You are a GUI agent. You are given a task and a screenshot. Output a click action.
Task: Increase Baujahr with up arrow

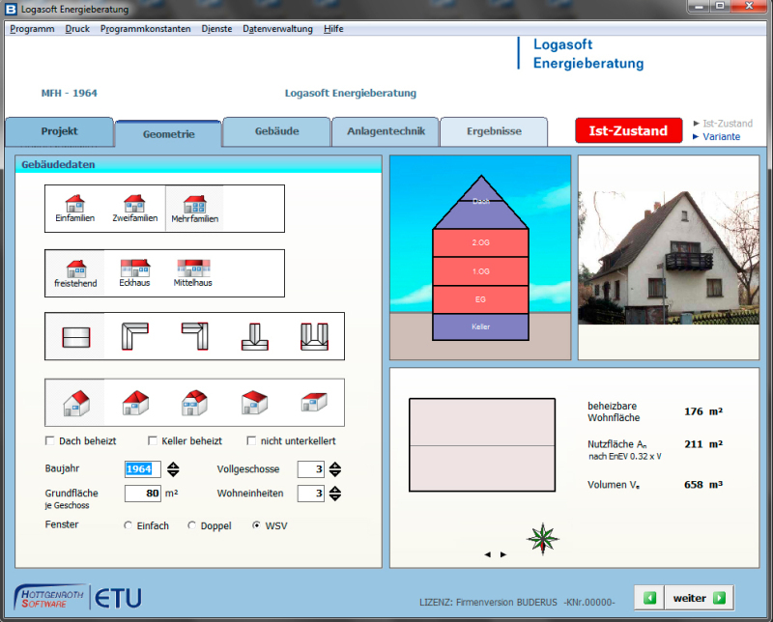173,466
